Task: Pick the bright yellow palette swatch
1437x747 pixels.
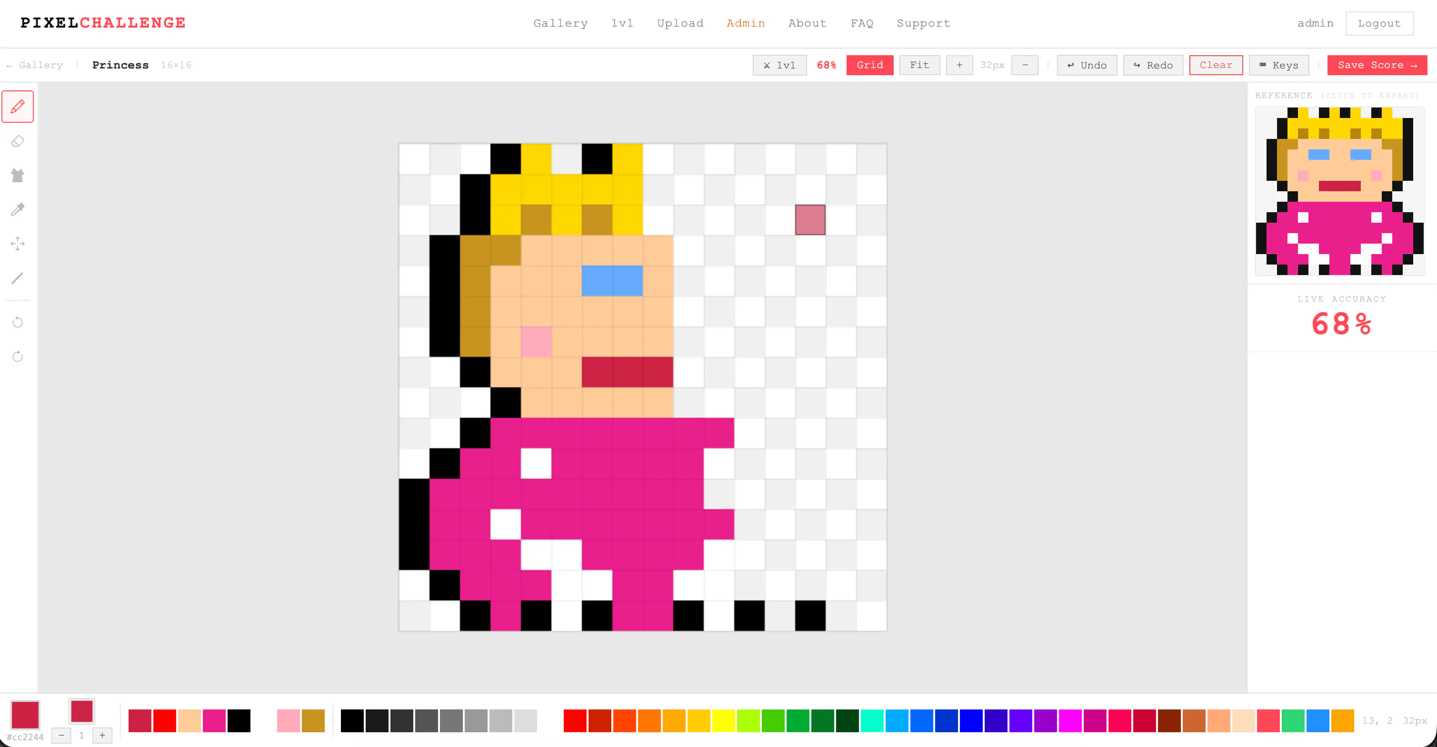Action: [724, 721]
